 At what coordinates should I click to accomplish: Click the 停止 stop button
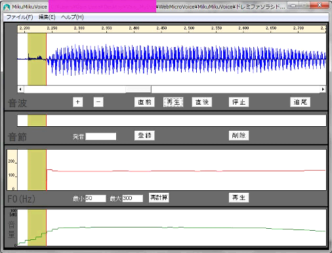click(239, 102)
